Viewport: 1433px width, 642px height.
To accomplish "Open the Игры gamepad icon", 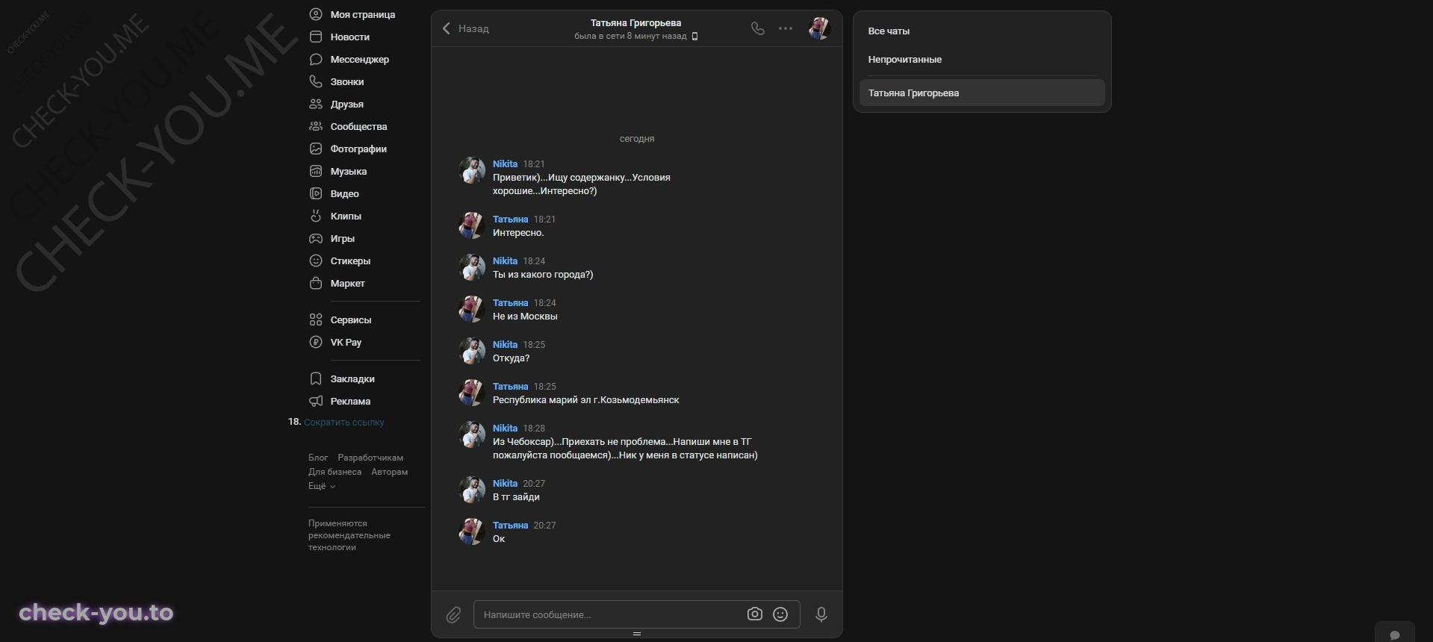I will 316,238.
